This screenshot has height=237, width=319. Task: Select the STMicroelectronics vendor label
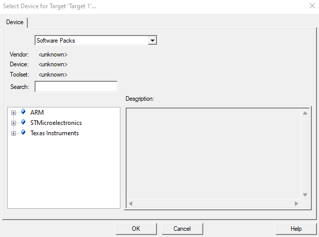coord(56,123)
